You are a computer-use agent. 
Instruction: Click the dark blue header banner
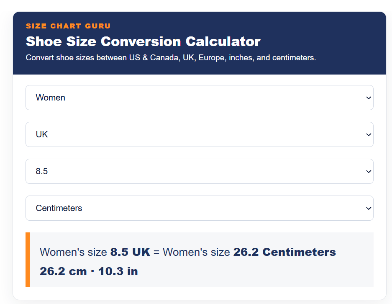[199, 43]
